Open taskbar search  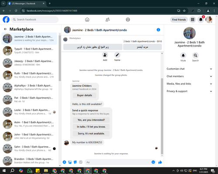(x=12, y=171)
